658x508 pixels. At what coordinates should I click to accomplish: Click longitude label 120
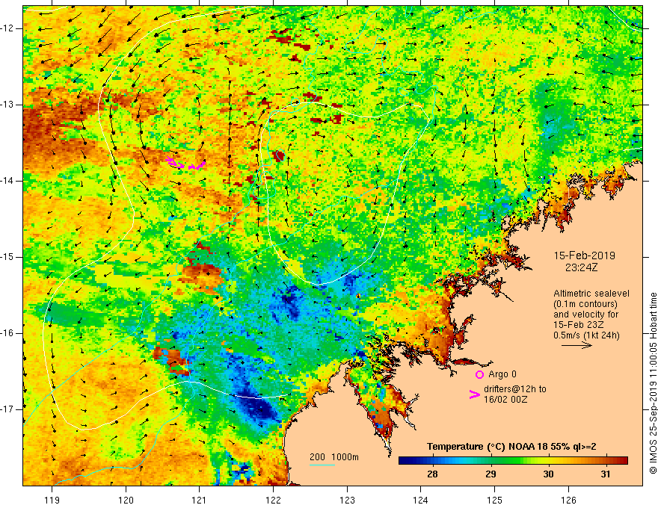126,500
